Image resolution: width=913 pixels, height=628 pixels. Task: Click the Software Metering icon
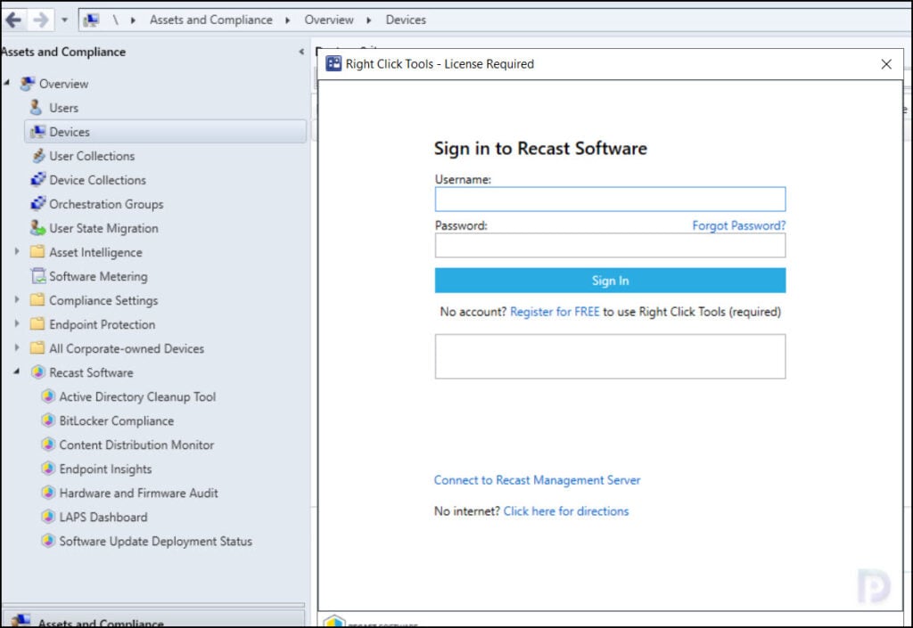pos(37,276)
